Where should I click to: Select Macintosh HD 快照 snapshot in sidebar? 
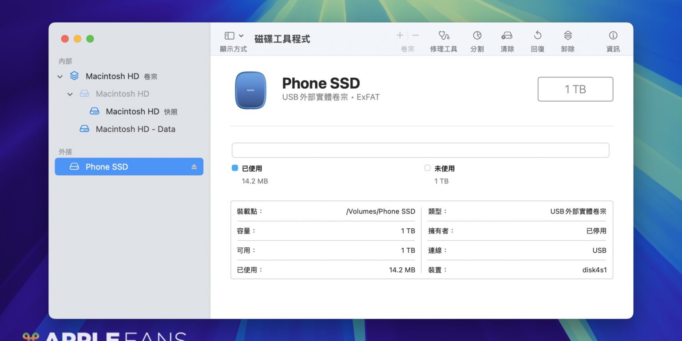pos(132,111)
